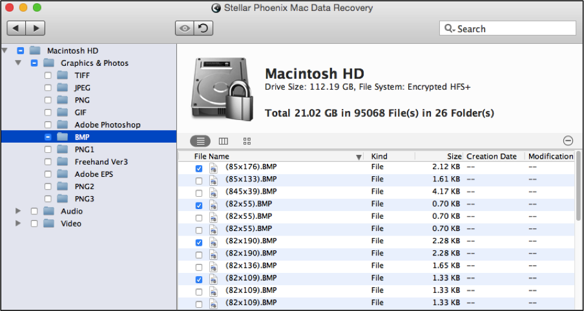
Task: Click the Adobe Photoshop folder icon
Action: point(63,125)
